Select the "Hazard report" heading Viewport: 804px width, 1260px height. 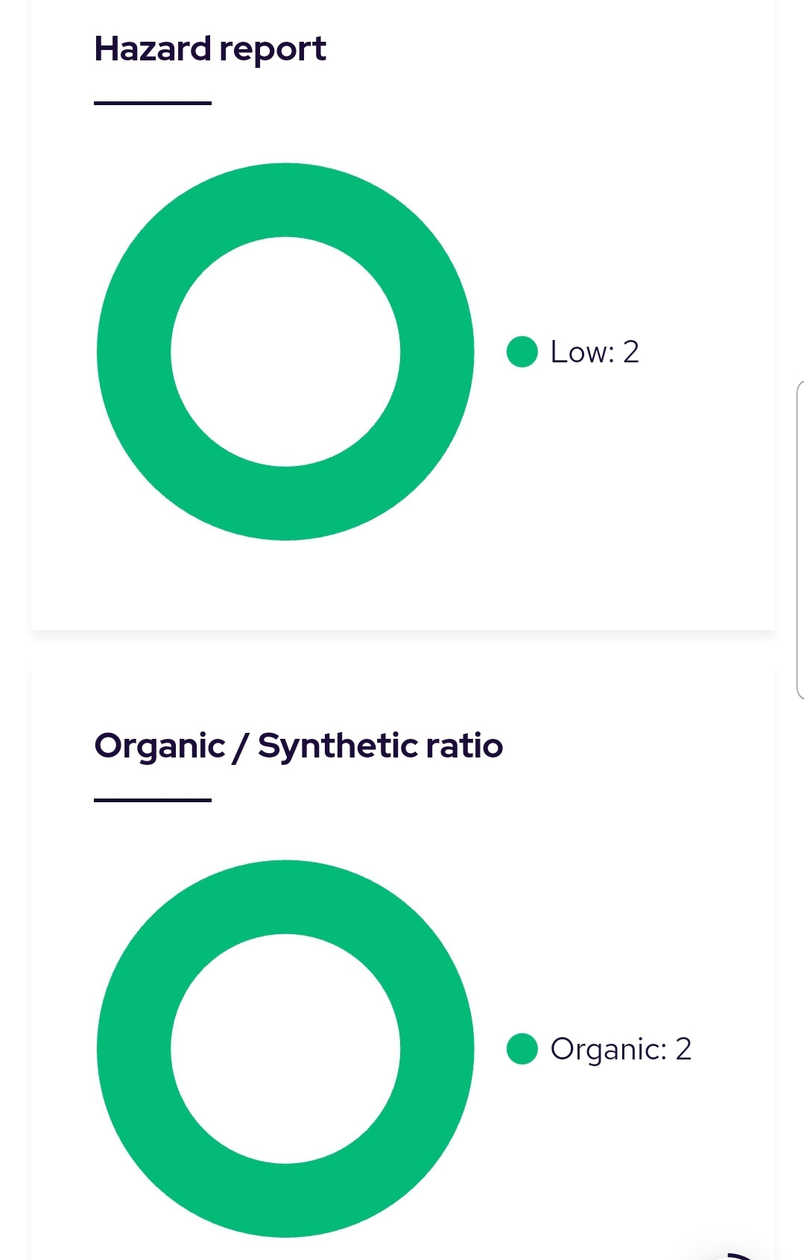210,49
